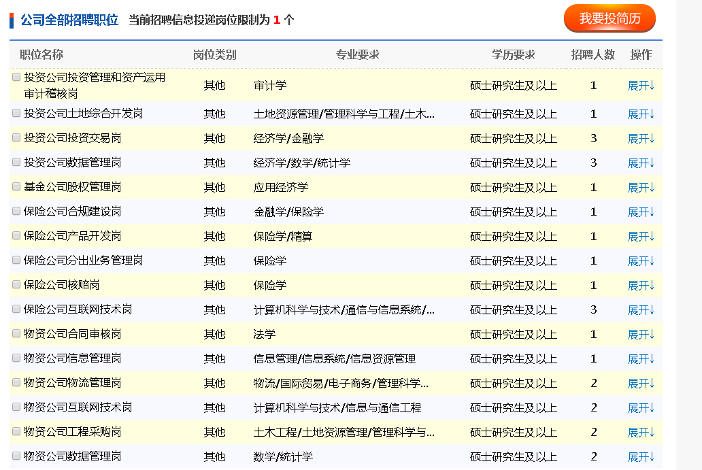
Task: Expand the 物资公司工程采购岗 row
Action: 640,433
